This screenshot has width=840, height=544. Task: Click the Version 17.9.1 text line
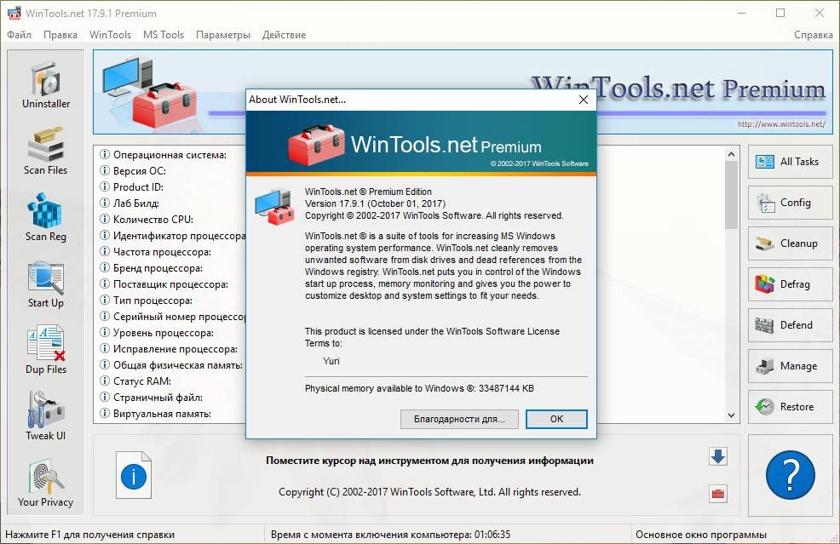pyautogui.click(x=375, y=203)
